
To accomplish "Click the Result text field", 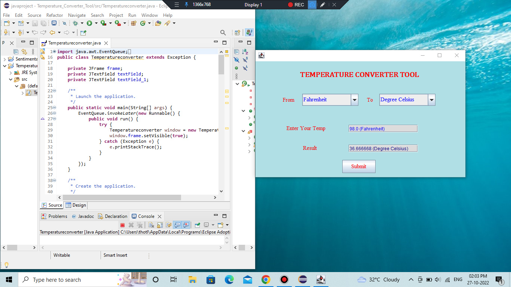I will click(383, 148).
